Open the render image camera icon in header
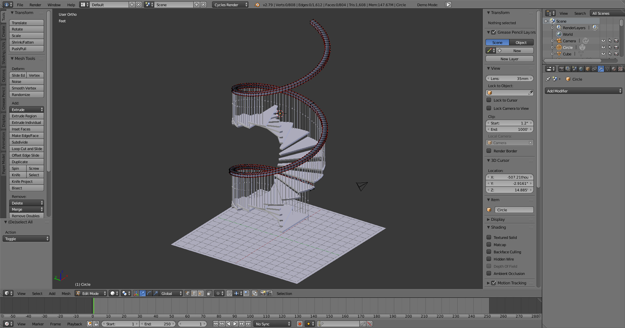Viewport: 625px width, 328px height. pyautogui.click(x=263, y=293)
